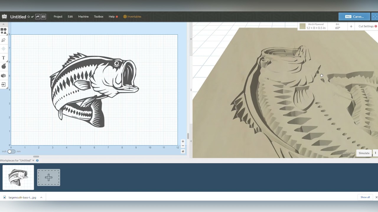Screen dimensions: 378x212
Task: Zoom out on the design canvas
Action: click(x=183, y=146)
